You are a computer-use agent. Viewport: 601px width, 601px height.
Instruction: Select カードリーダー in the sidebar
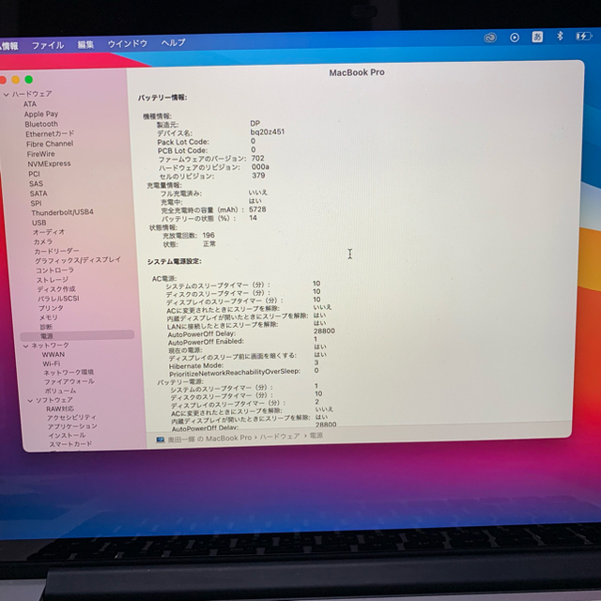(56, 252)
